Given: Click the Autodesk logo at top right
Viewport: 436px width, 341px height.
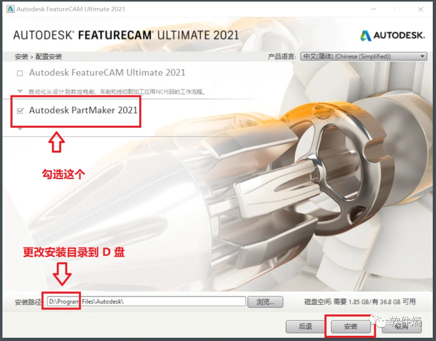Looking at the screenshot, I should coord(392,36).
